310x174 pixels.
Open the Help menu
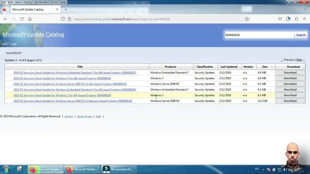pos(63,2)
